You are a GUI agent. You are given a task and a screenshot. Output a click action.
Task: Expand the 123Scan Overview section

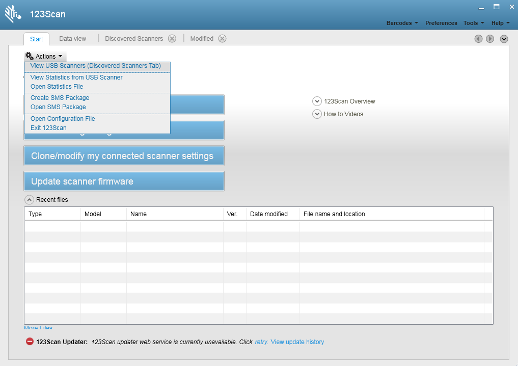point(317,101)
